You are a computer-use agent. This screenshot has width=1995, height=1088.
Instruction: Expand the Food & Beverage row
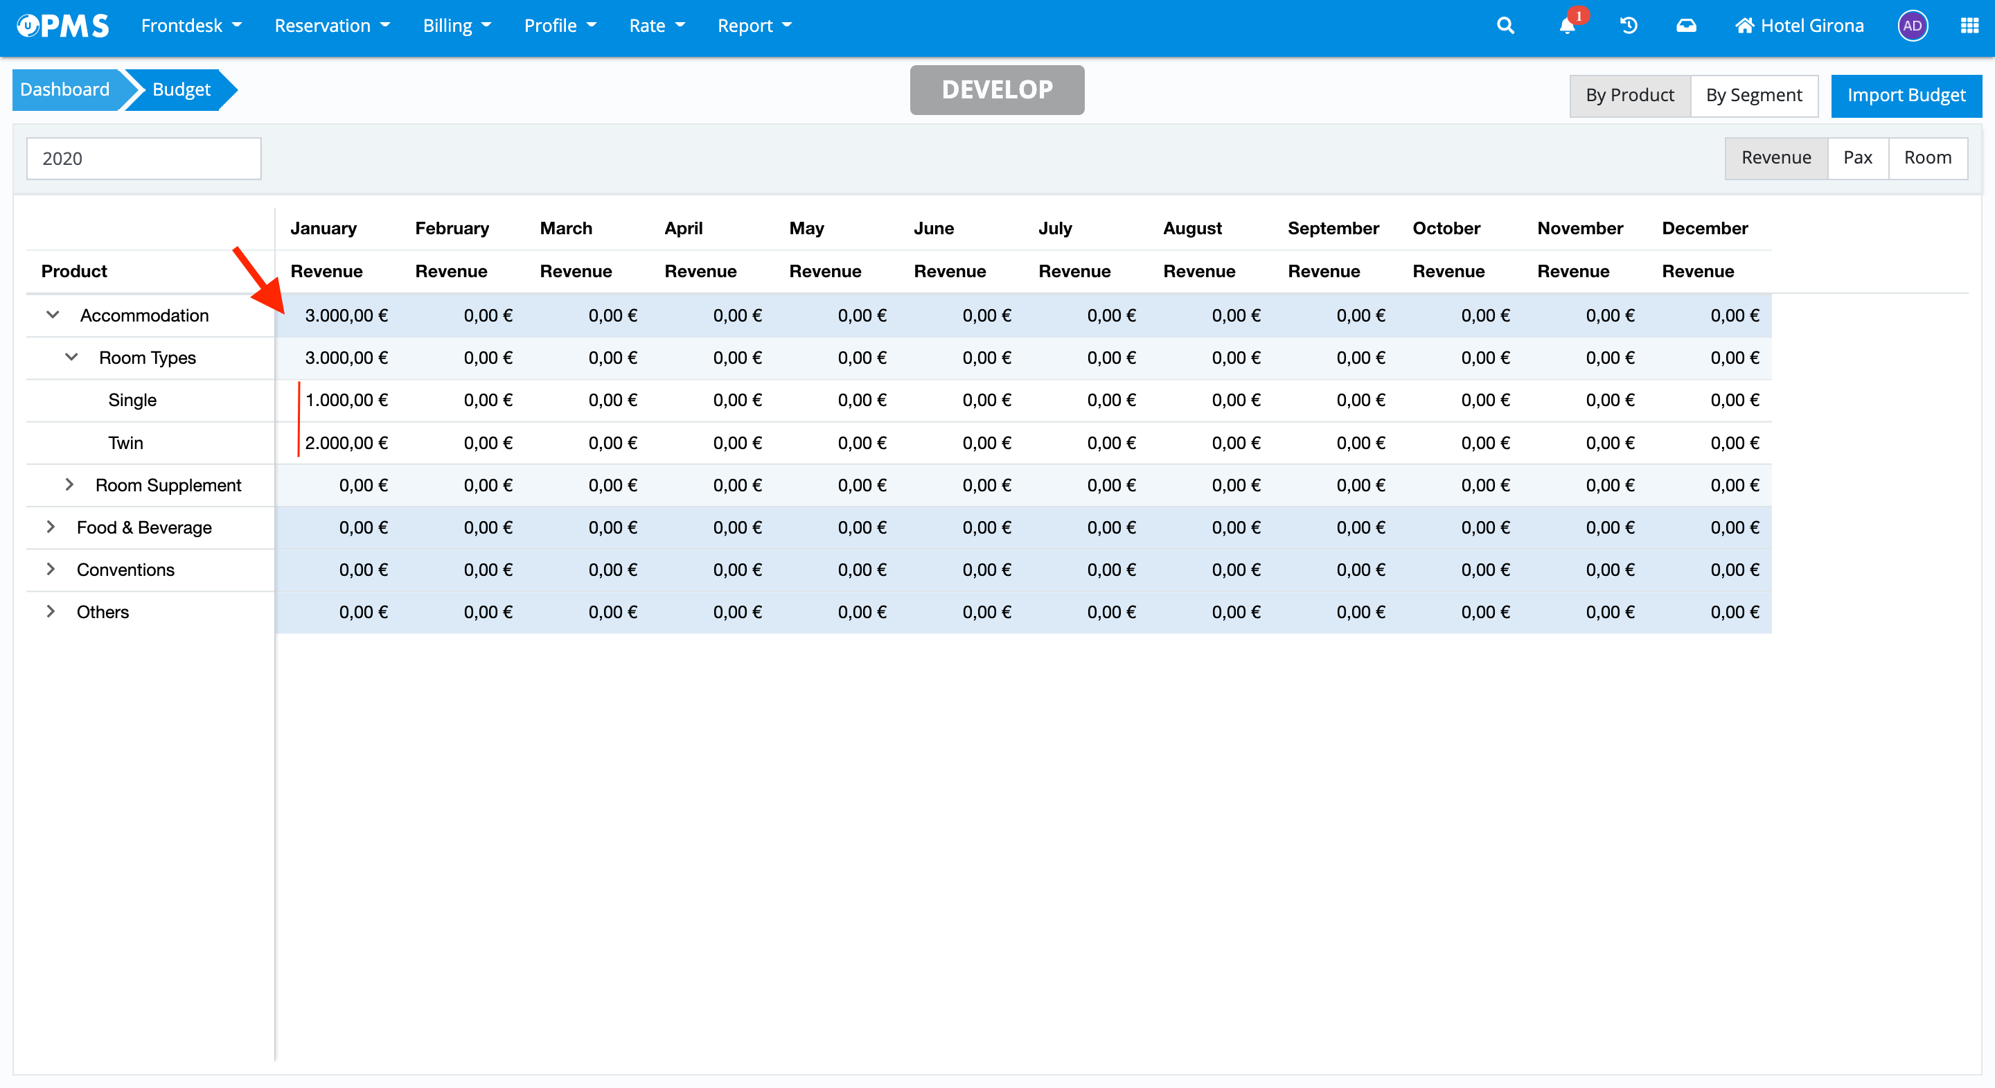51,527
